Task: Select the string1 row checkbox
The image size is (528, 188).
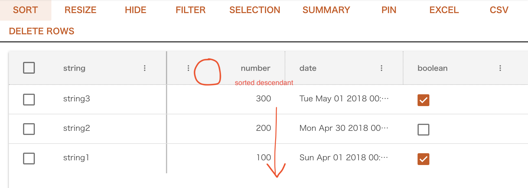Action: pyautogui.click(x=29, y=159)
